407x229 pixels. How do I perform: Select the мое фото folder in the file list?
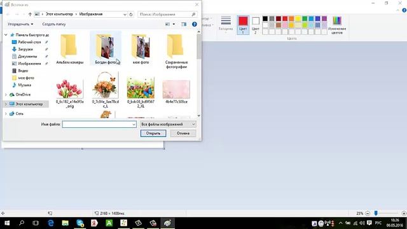(x=141, y=50)
